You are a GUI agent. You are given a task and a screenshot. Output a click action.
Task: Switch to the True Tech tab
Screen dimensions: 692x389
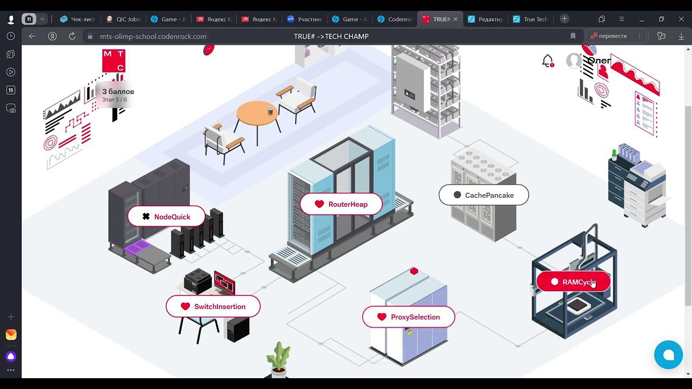point(530,19)
